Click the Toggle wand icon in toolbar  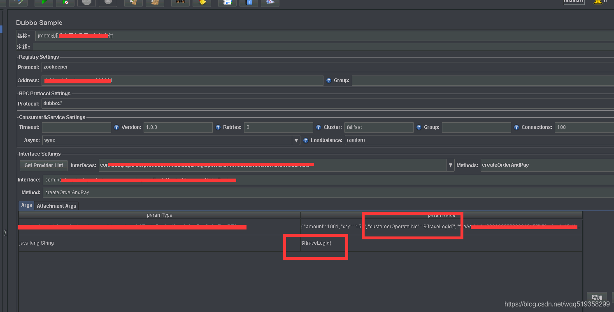[18, 2]
